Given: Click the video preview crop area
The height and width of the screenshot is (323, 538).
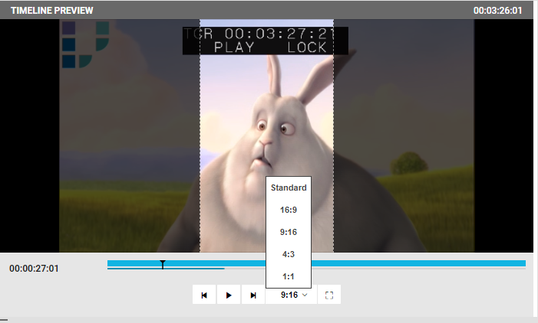Looking at the screenshot, I should (266, 135).
